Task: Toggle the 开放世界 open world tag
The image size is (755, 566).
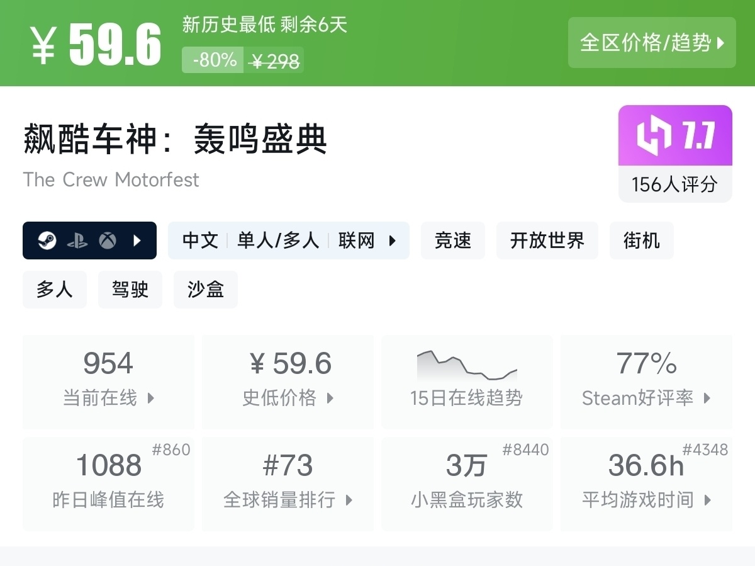Action: point(547,241)
